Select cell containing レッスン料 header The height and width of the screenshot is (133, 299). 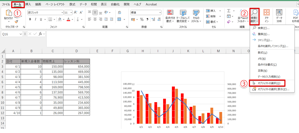(76, 61)
